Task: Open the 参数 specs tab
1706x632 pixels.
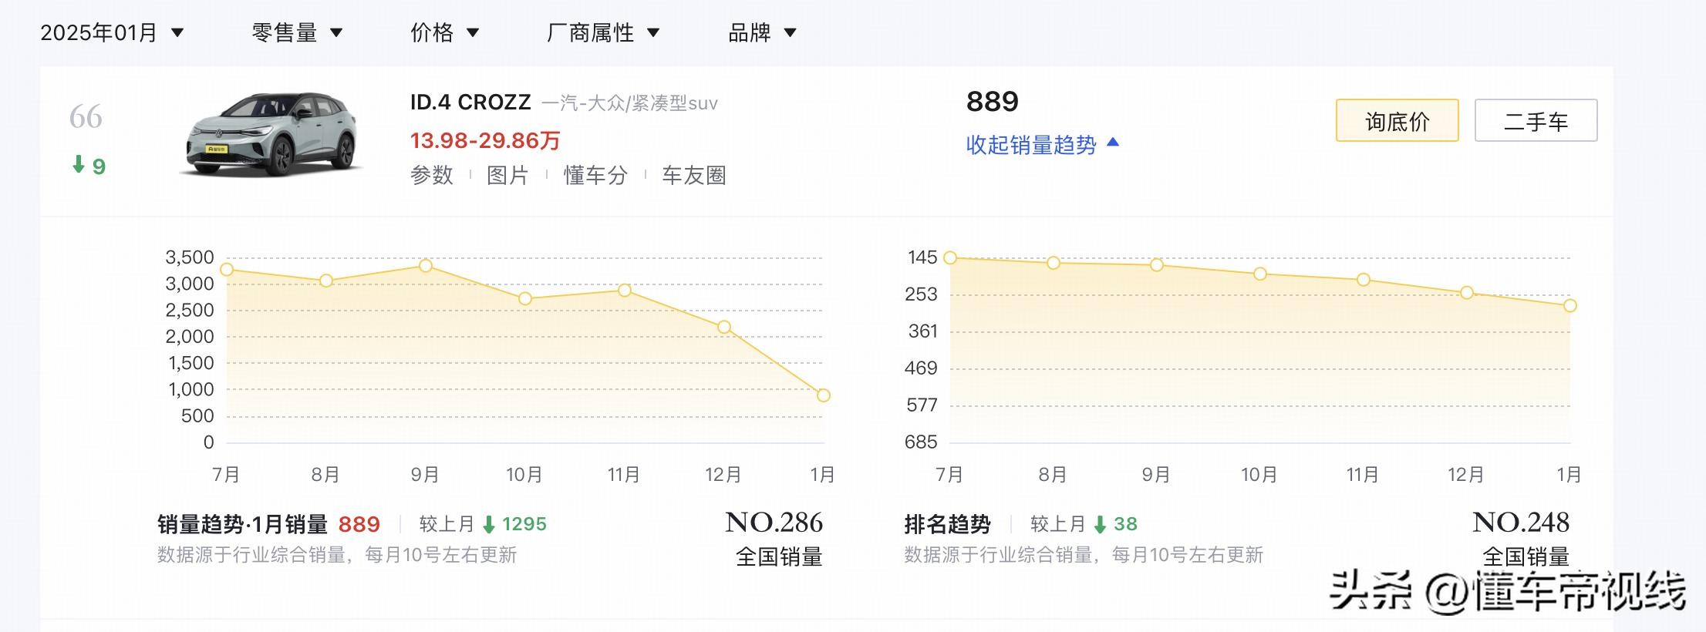Action: [x=432, y=176]
